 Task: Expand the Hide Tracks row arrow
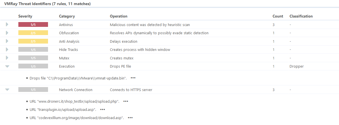[7, 49]
